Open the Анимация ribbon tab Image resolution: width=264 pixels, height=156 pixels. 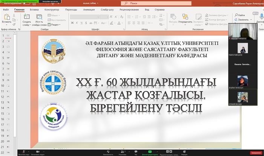pos(89,9)
